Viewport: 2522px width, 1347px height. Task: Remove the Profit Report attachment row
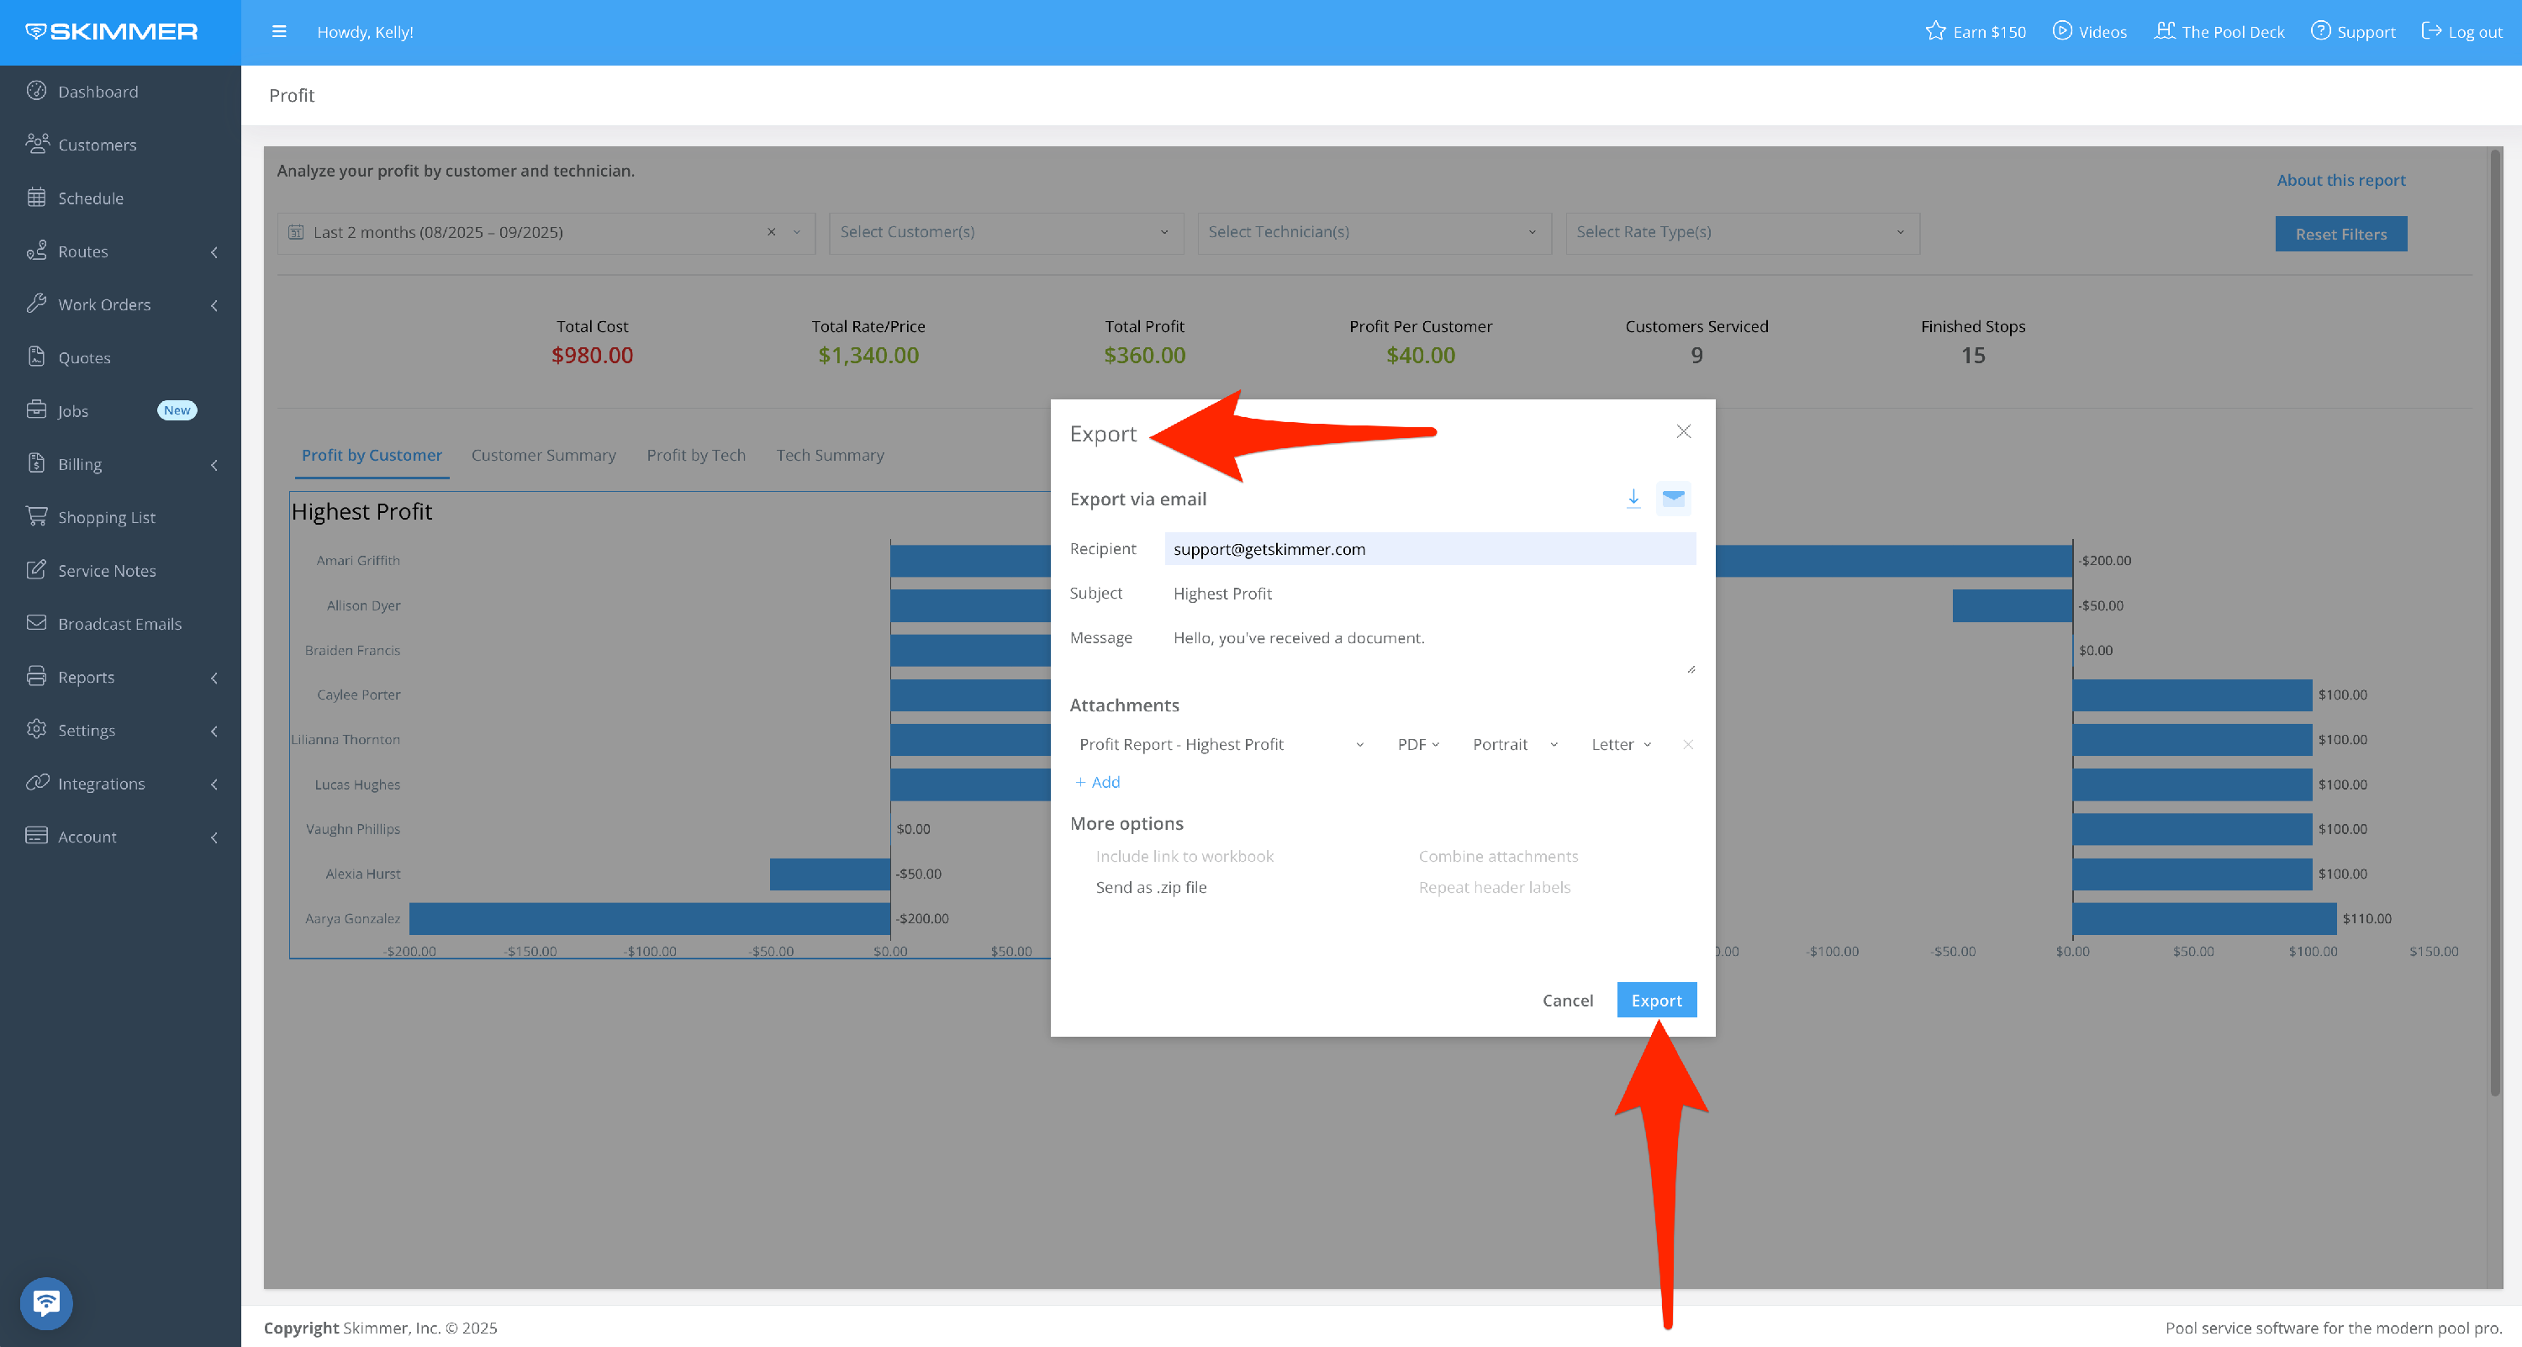click(x=1688, y=745)
